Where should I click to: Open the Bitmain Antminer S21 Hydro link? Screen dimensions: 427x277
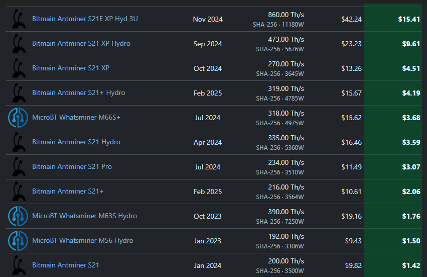[x=76, y=142]
